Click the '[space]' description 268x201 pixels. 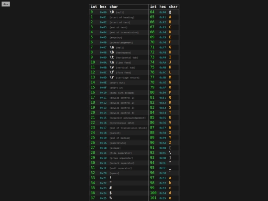tap(114, 173)
